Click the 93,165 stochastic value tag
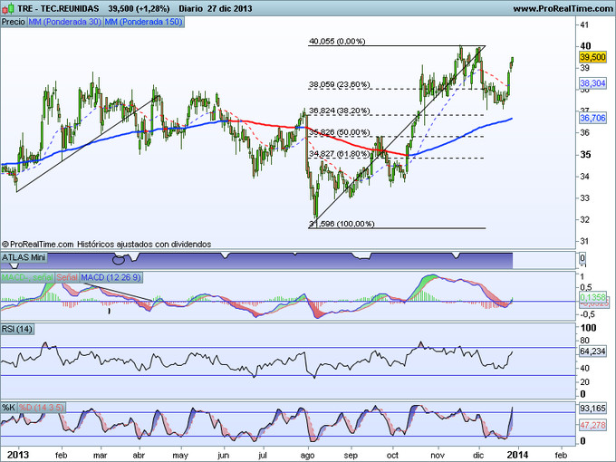The width and height of the screenshot is (616, 462). [592, 409]
